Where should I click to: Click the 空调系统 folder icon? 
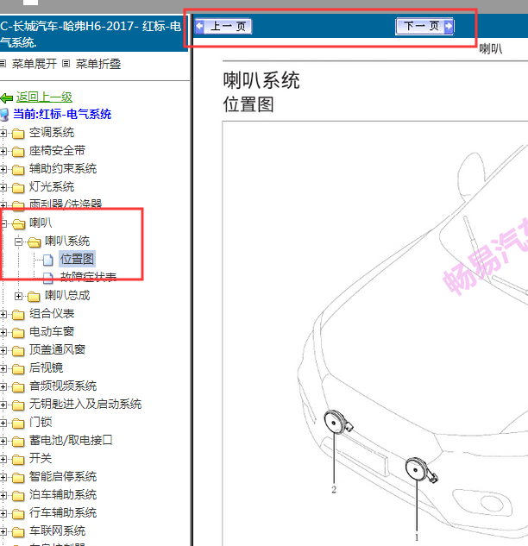pos(18,134)
